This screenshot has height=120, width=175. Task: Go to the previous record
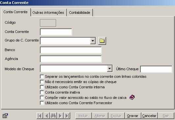[46, 116]
